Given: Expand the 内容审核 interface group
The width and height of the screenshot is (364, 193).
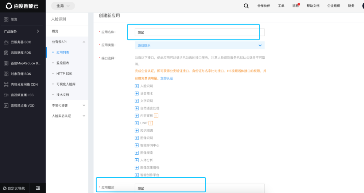Looking at the screenshot, I should coord(136,116).
